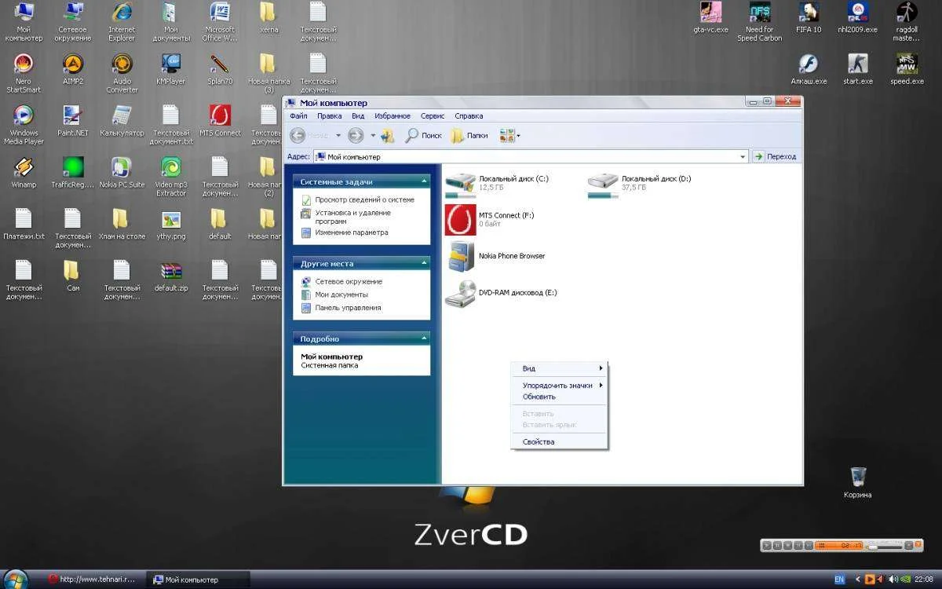This screenshot has width=942, height=589.
Task: Open the Forward button history dropdown arrow
Action: tap(373, 135)
